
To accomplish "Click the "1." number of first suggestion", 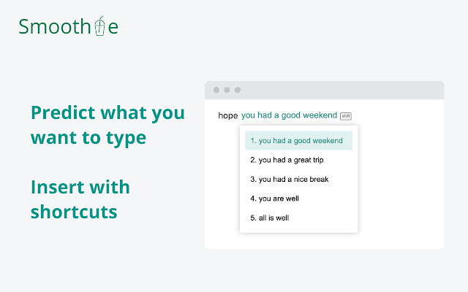I will click(253, 140).
